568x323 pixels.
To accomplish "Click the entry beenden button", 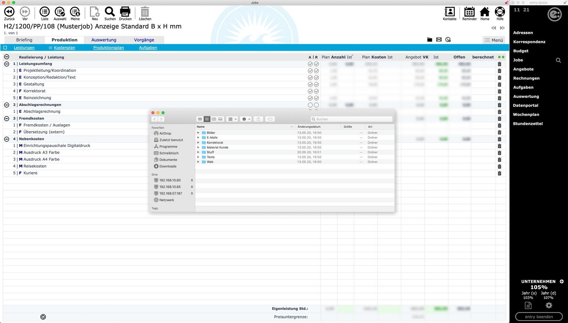I will [539, 317].
